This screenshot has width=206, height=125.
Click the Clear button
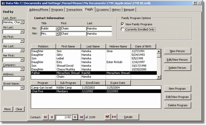click(x=19, y=109)
